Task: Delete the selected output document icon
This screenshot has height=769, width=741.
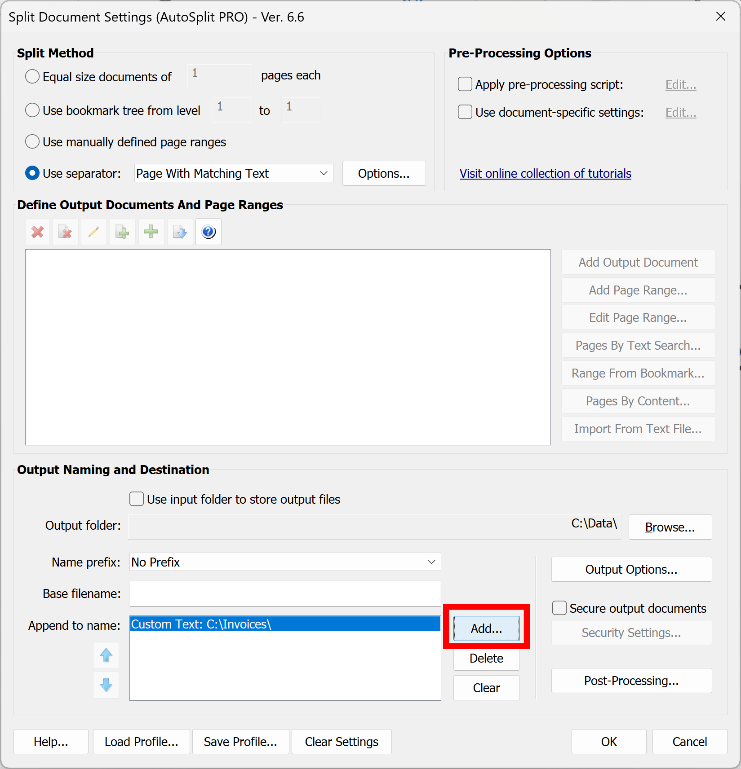Action: [66, 232]
